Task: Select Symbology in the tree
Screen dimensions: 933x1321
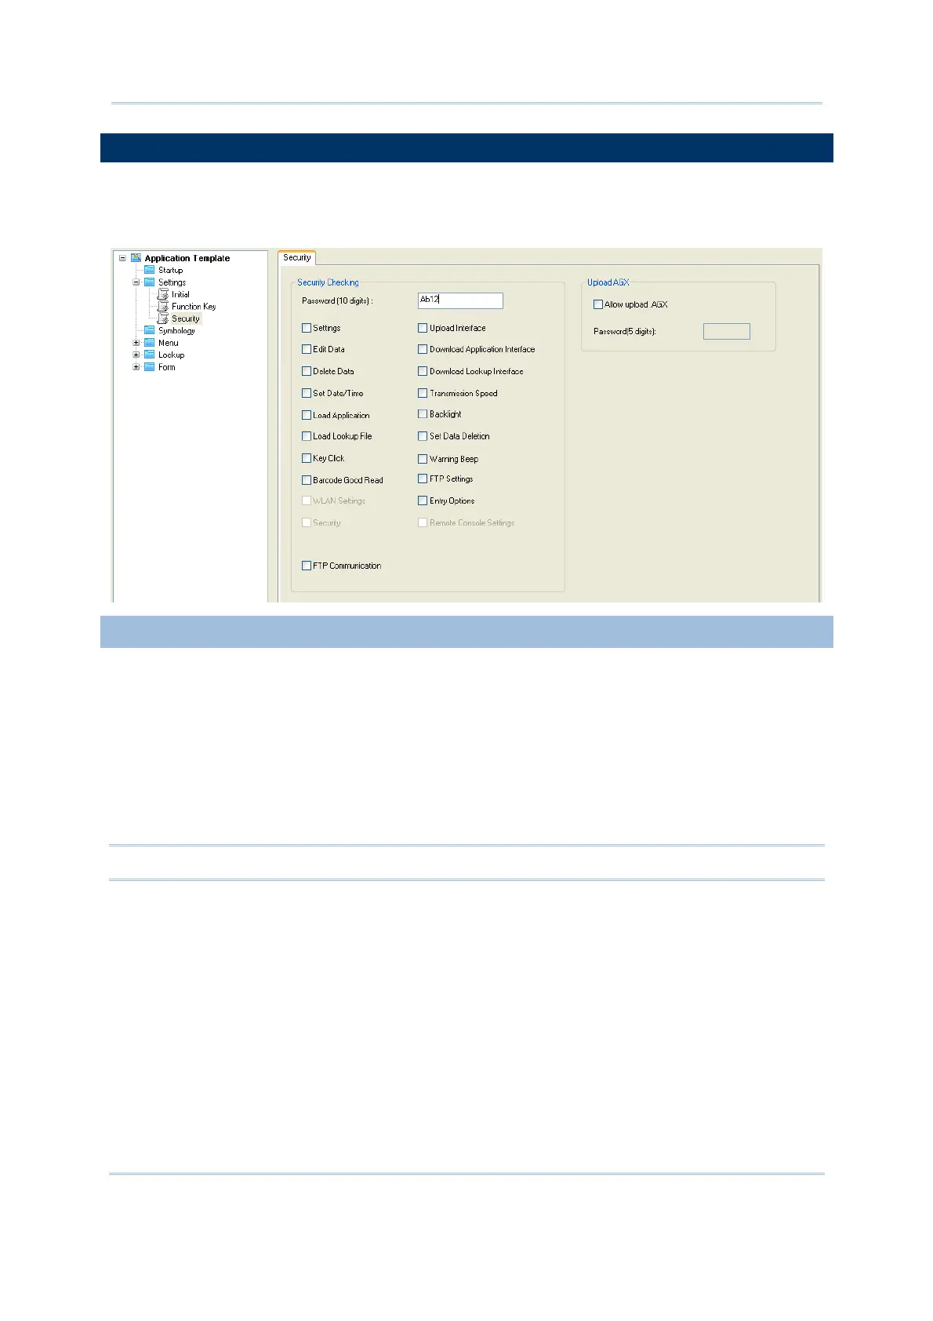Action: 176,331
